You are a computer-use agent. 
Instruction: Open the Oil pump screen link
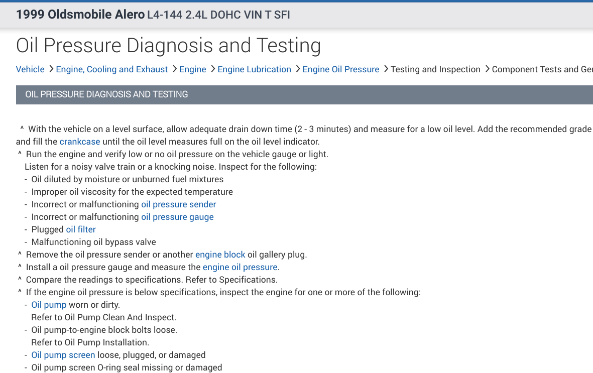coord(63,355)
